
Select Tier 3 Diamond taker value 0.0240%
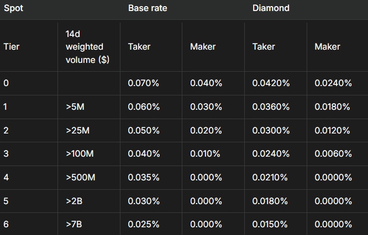pyautogui.click(x=271, y=154)
